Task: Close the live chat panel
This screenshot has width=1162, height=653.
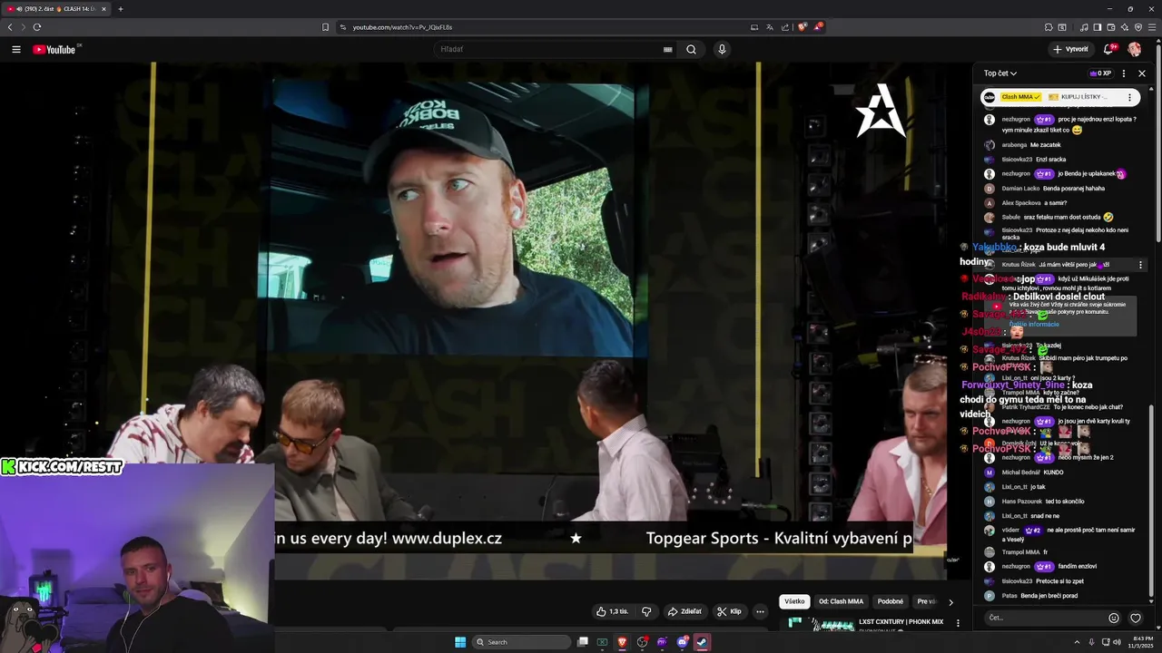Action: tap(1142, 73)
